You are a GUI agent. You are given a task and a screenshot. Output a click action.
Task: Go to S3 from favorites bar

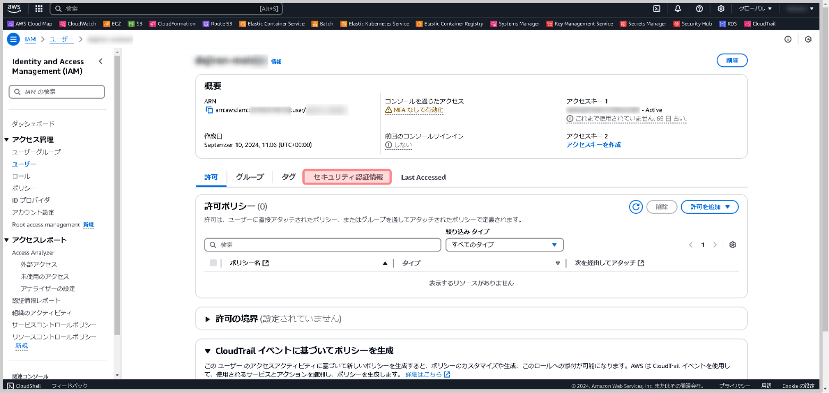[x=135, y=24]
